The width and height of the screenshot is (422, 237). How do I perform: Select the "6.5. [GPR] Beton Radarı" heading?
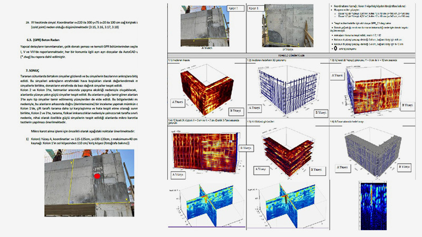(x=52, y=39)
